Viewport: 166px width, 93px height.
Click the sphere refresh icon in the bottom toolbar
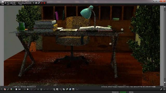(x=41, y=89)
